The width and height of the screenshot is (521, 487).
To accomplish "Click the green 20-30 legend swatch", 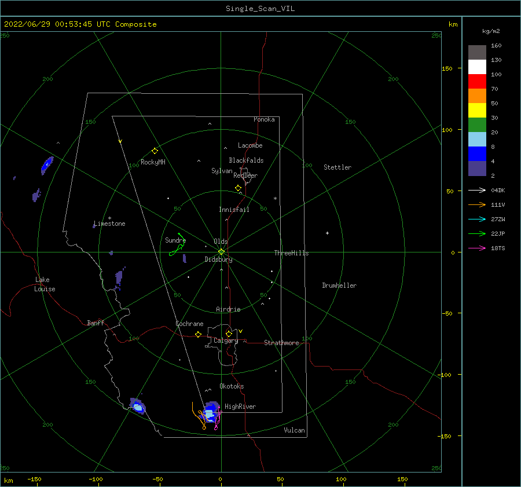I will [477, 125].
